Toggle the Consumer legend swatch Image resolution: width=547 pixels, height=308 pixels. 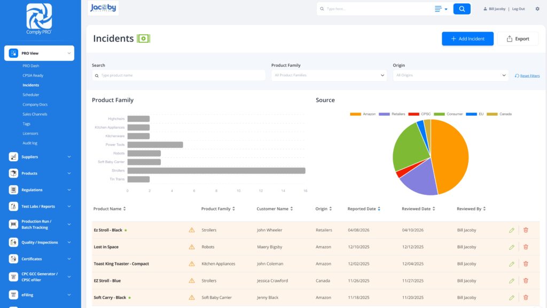click(439, 114)
